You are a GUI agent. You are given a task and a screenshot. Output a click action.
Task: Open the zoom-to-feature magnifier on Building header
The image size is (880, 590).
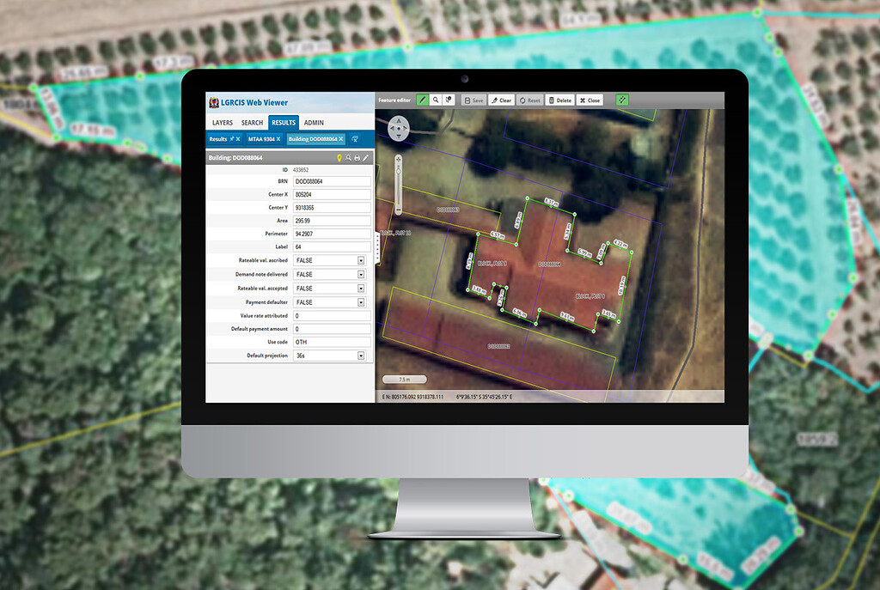point(348,158)
